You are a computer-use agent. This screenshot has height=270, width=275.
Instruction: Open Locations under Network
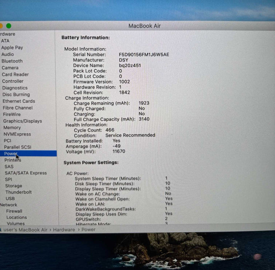[x=17, y=218]
